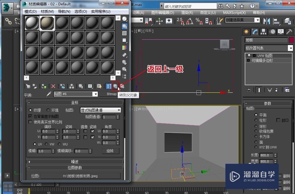This screenshot has width=295, height=194.
Task: Open the 实用程序(U) menu
Action: pos(101,11)
